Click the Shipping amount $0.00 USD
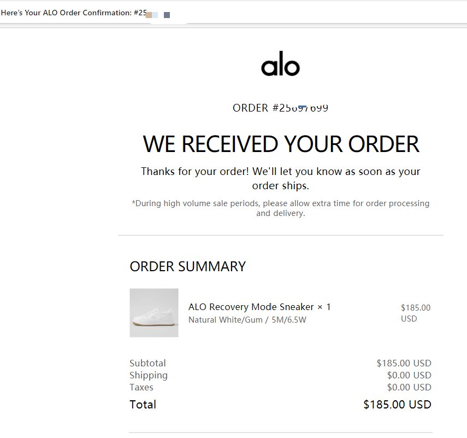Screen dimensions: 467x438 409,375
